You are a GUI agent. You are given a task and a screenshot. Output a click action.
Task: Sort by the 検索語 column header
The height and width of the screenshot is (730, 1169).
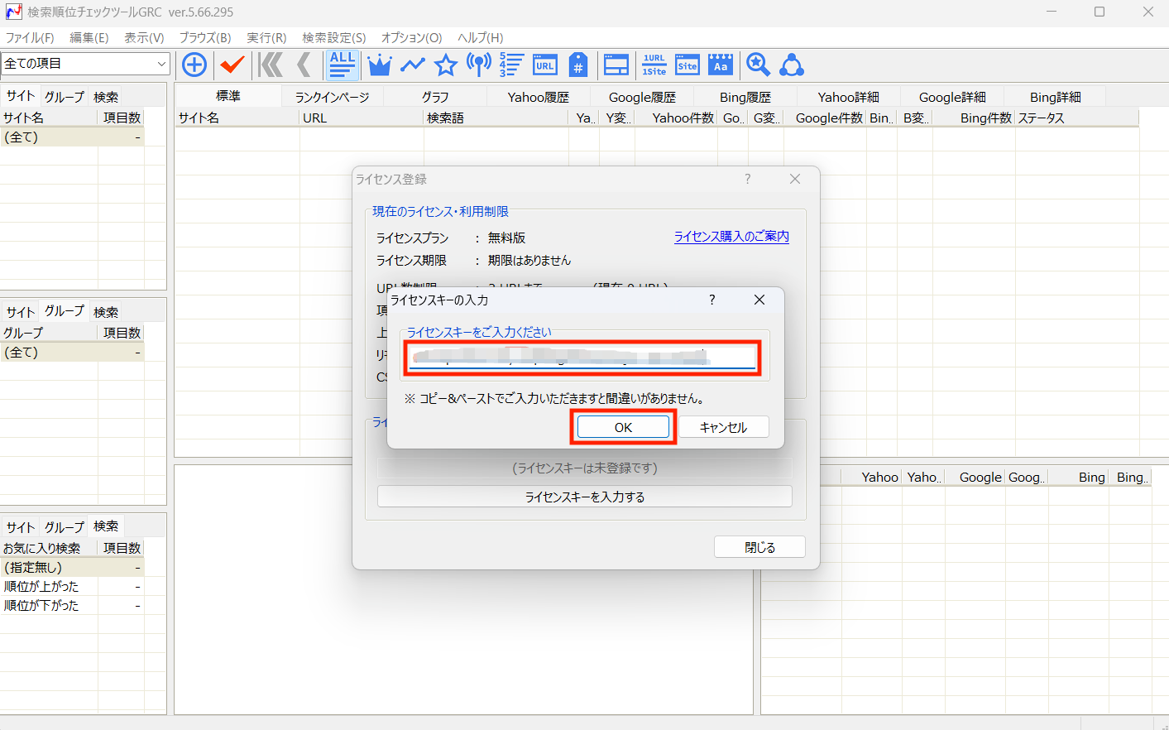(496, 118)
